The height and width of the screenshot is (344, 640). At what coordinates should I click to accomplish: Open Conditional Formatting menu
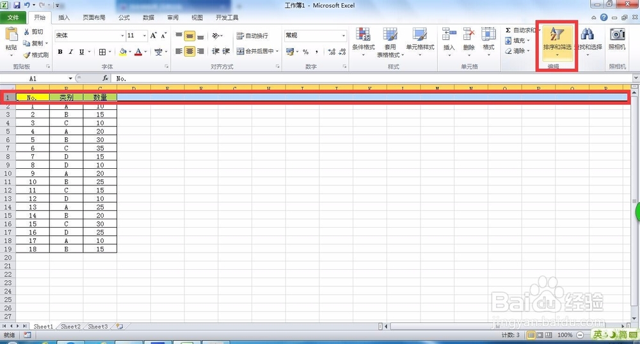pyautogui.click(x=364, y=42)
